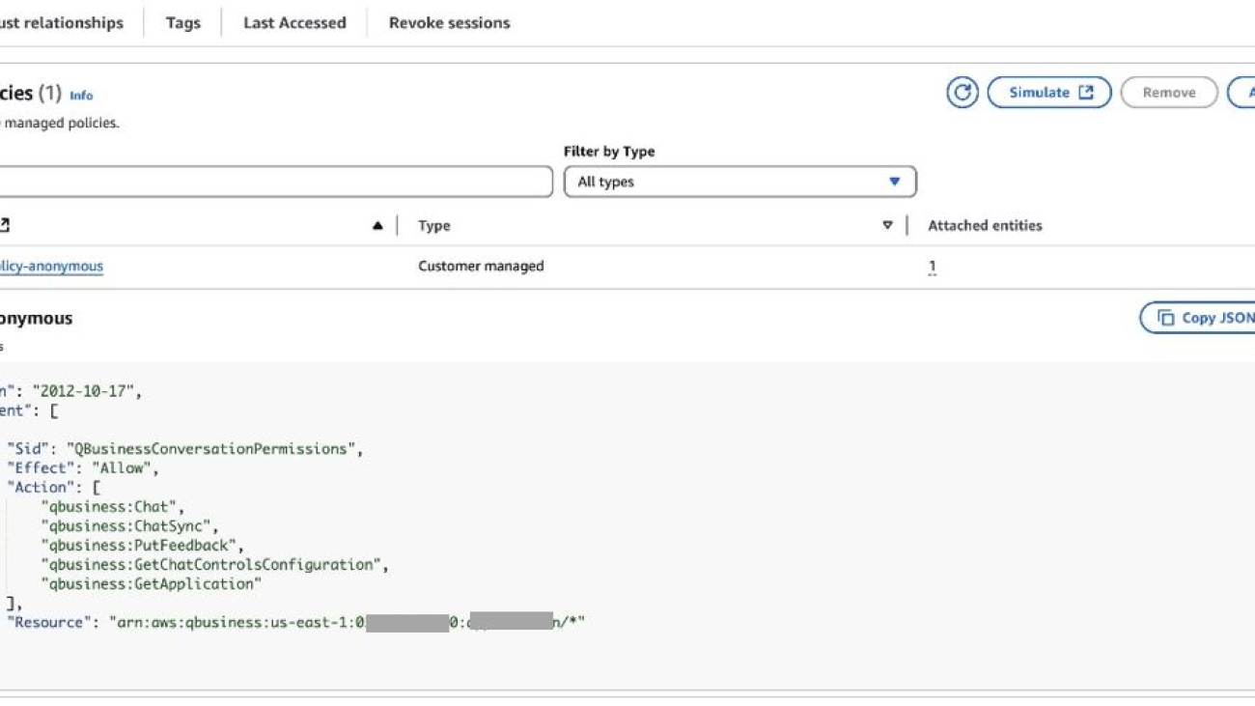Screen dimensions: 1255x706
Task: Click the external link icon on Simulate
Action: [x=1086, y=93]
